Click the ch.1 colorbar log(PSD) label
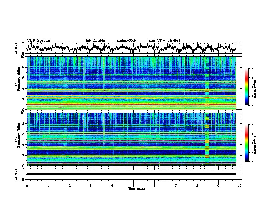This screenshot has height=208, width=270. click(x=255, y=89)
